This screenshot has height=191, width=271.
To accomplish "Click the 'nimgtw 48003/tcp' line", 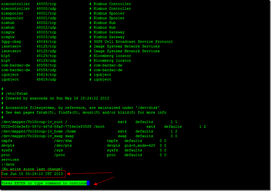I will pos(63,32).
